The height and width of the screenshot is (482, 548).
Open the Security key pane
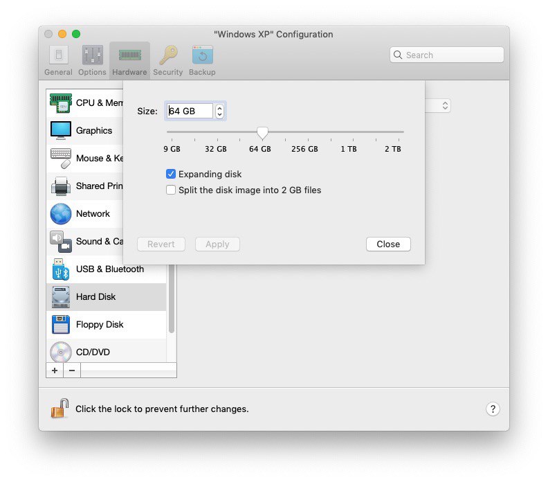click(168, 60)
